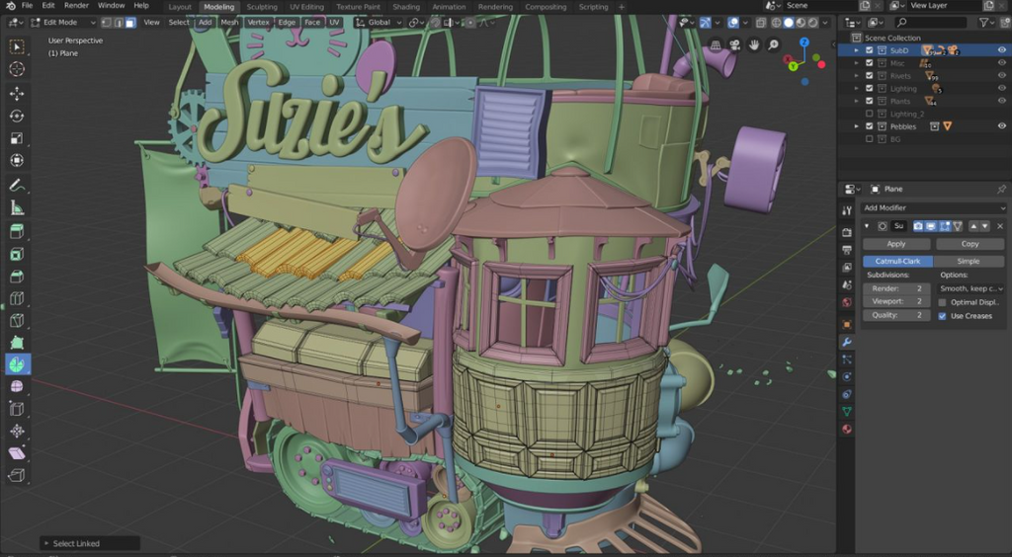Enable the Lighting_2 collection checkbox
The image size is (1012, 557).
coord(870,114)
